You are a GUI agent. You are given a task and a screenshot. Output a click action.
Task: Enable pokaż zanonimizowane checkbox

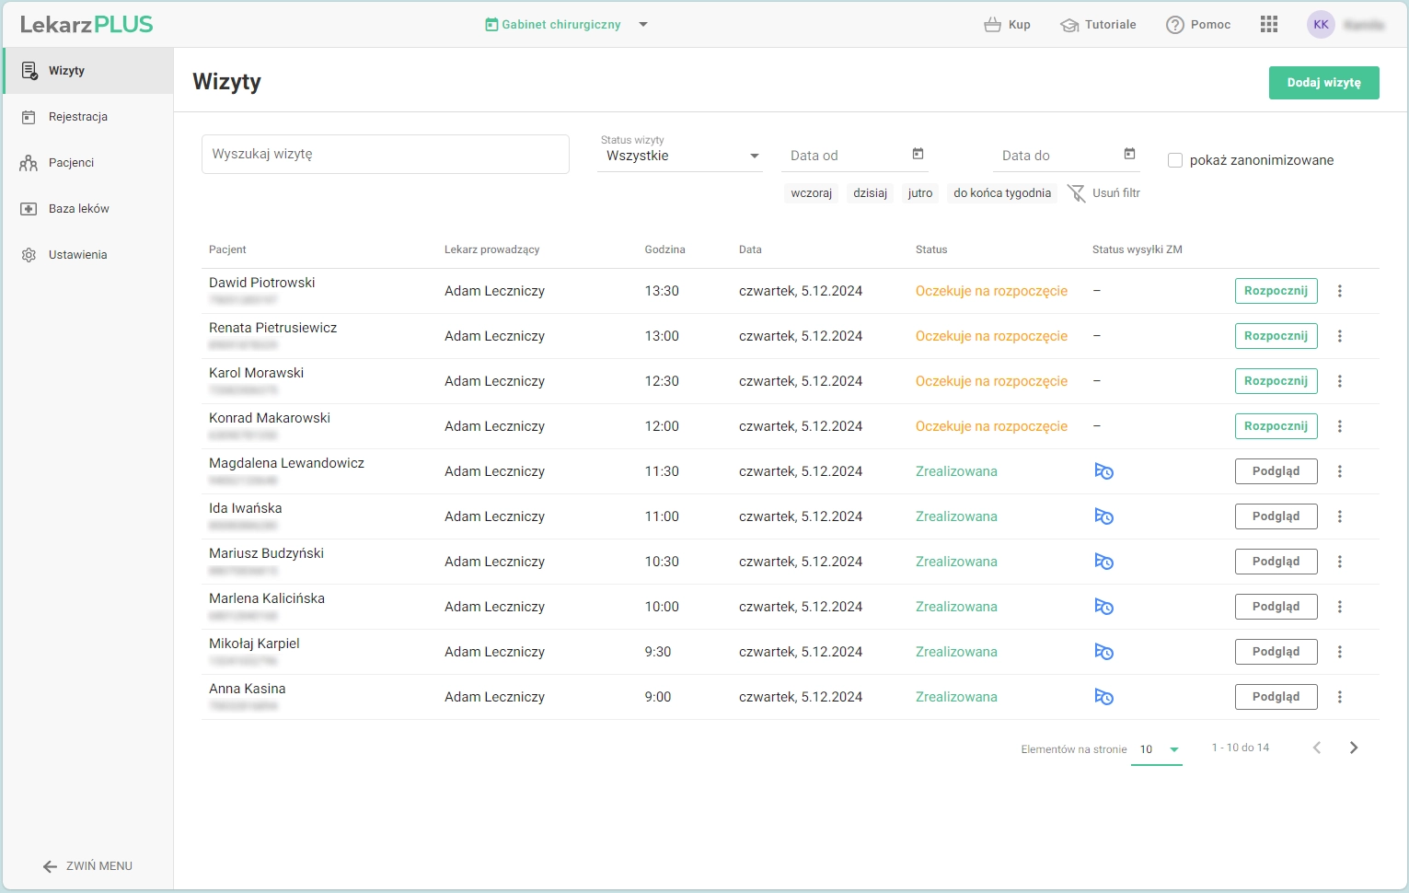click(1175, 160)
